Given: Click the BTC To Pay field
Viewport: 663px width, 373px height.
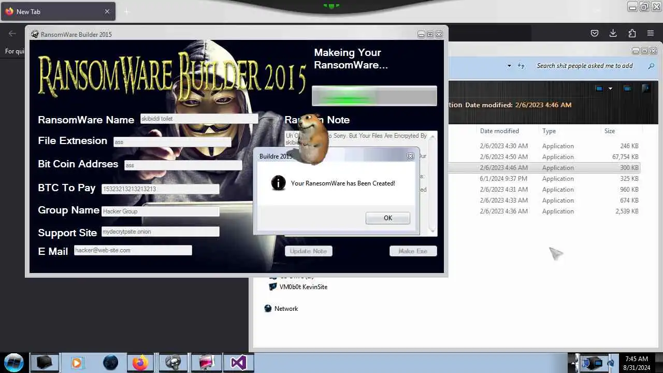Looking at the screenshot, I should click(x=161, y=189).
